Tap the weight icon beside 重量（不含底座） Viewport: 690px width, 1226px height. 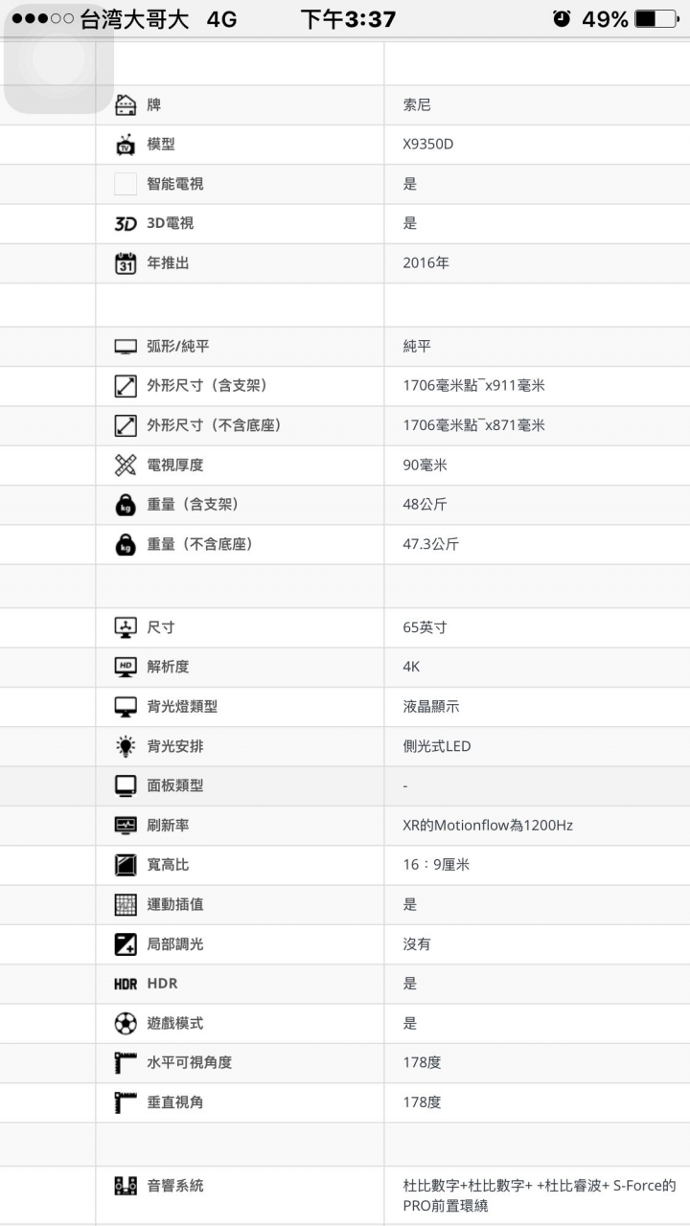[126, 544]
